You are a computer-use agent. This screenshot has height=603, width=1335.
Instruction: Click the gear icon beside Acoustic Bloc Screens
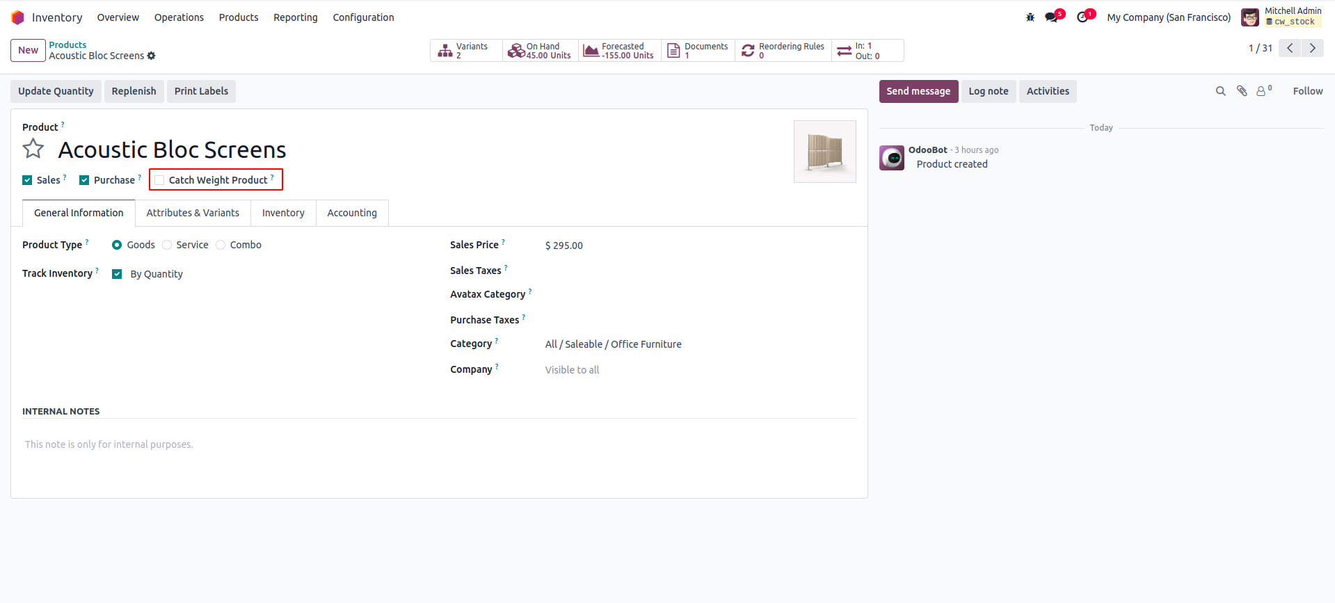pos(151,56)
